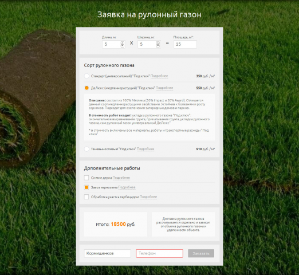This screenshot has width=299, height=275.
Task: Increase the Ширина value with up arrow
Action: point(158,43)
